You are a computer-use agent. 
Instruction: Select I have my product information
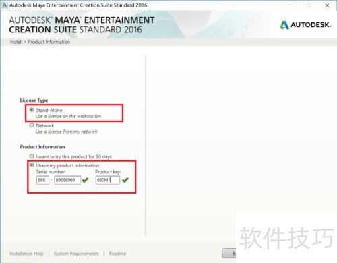click(x=32, y=165)
